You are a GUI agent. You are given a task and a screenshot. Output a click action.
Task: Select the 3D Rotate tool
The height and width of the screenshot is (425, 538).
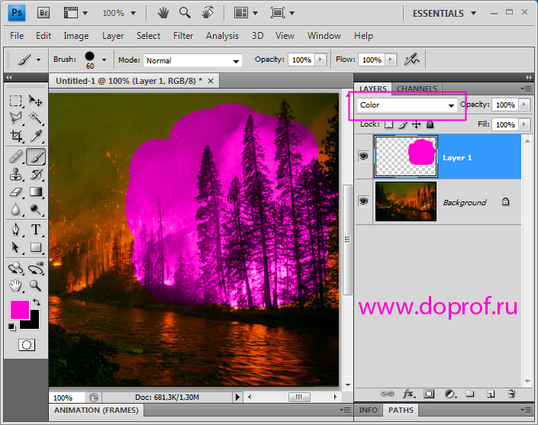[x=16, y=269]
